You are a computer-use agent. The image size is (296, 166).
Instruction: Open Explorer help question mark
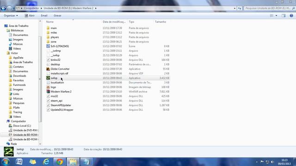click(x=291, y=16)
